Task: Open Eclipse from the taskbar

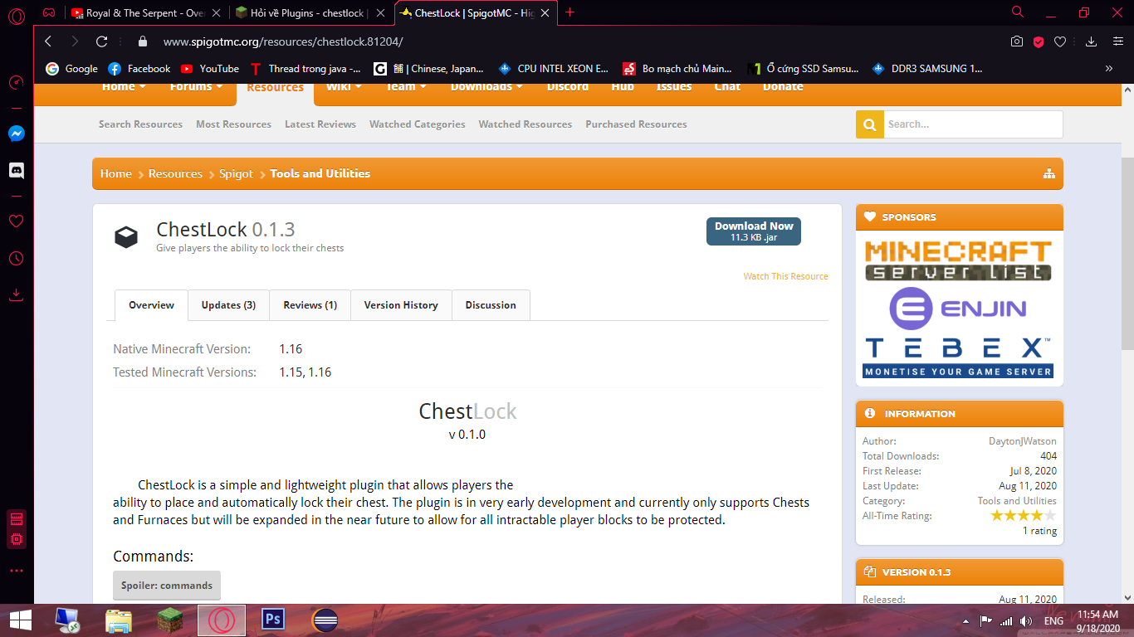Action: coord(325,620)
